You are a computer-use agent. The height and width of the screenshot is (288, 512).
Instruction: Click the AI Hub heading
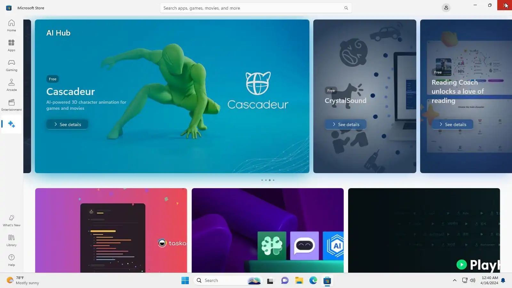pyautogui.click(x=58, y=33)
